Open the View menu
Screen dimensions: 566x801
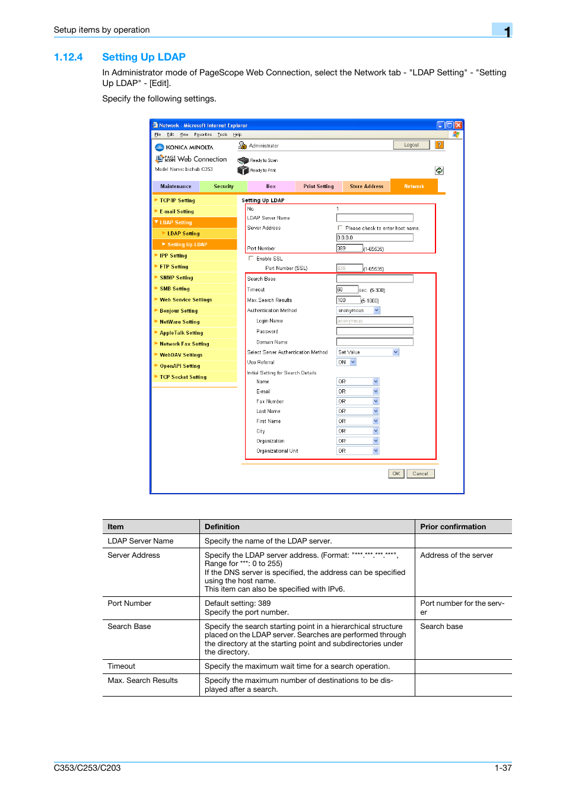184,135
